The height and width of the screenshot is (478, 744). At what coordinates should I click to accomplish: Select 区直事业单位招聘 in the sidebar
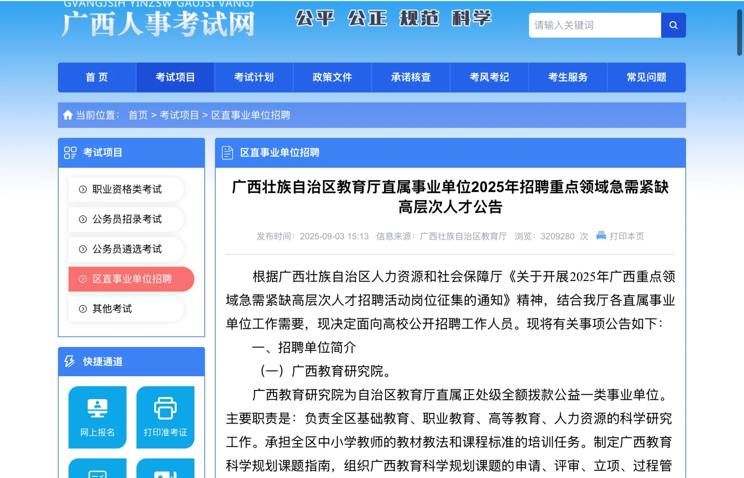click(131, 279)
